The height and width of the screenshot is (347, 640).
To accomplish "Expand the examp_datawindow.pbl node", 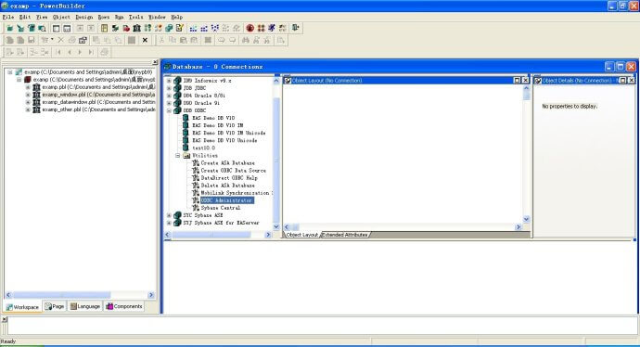I will [28, 102].
